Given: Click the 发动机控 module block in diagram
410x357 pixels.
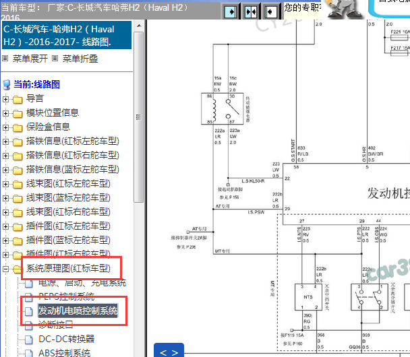Looking at the screenshot, I should [x=347, y=194].
